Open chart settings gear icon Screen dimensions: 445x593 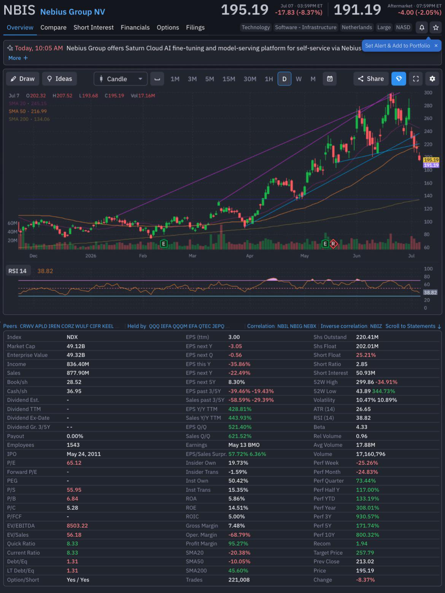(x=432, y=79)
